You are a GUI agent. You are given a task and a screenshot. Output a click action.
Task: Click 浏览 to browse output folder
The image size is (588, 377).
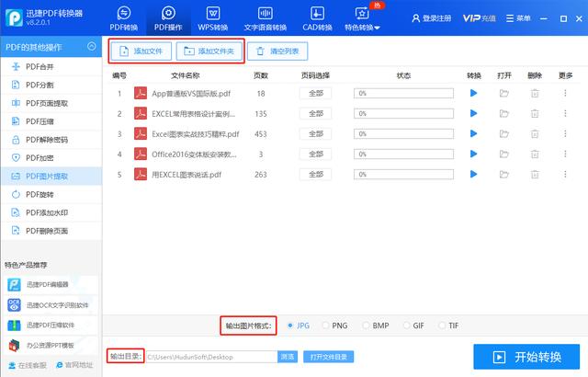(x=288, y=357)
